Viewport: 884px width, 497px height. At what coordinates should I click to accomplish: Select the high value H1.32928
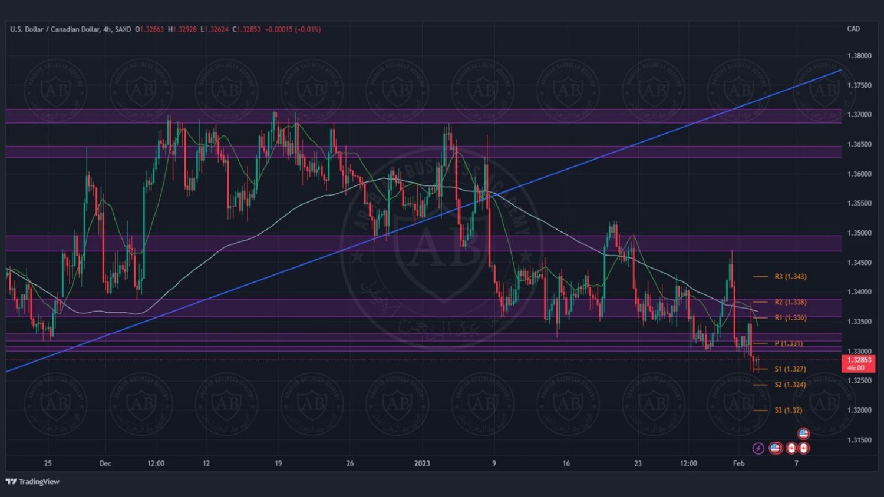(182, 29)
